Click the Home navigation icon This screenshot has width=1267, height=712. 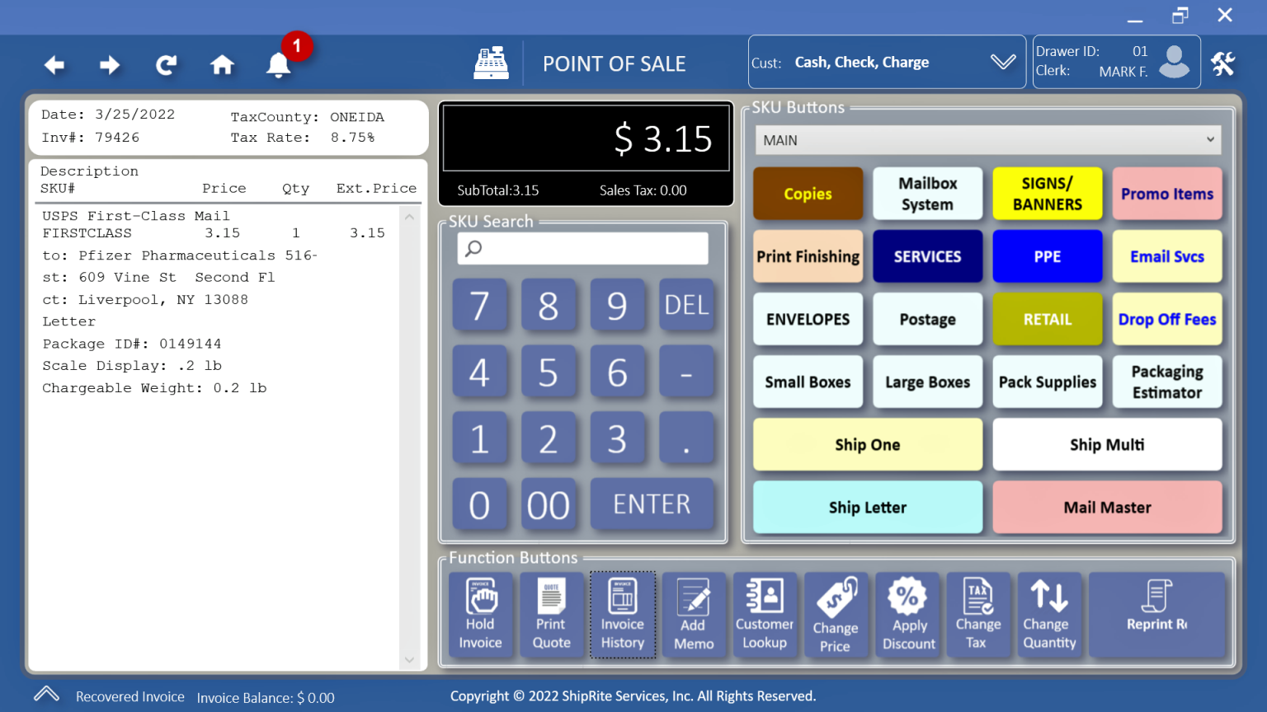tap(222, 64)
